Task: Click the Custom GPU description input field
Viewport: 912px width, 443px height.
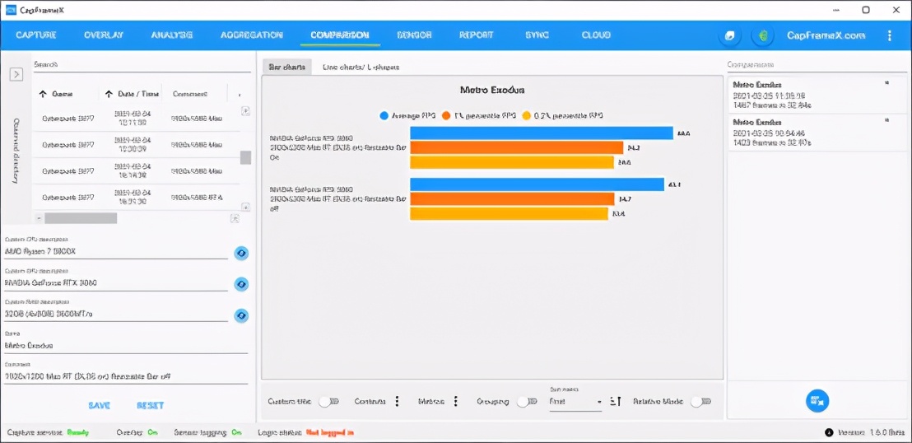Action: coord(116,283)
